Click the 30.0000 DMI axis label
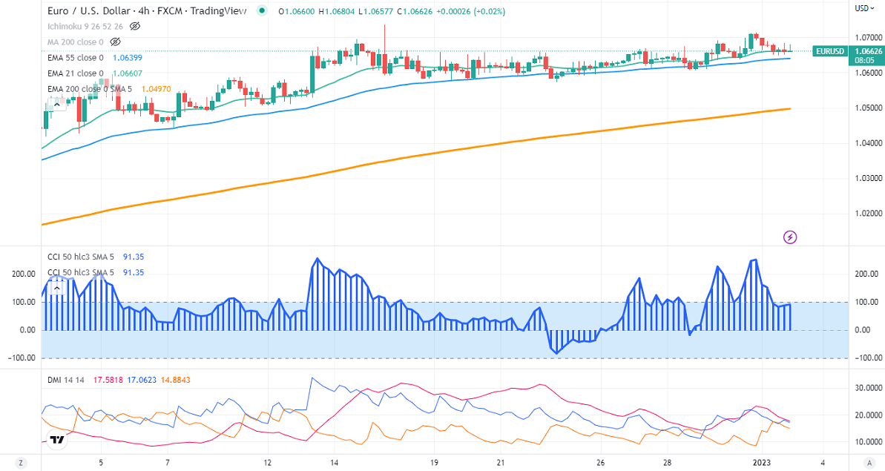 click(869, 388)
